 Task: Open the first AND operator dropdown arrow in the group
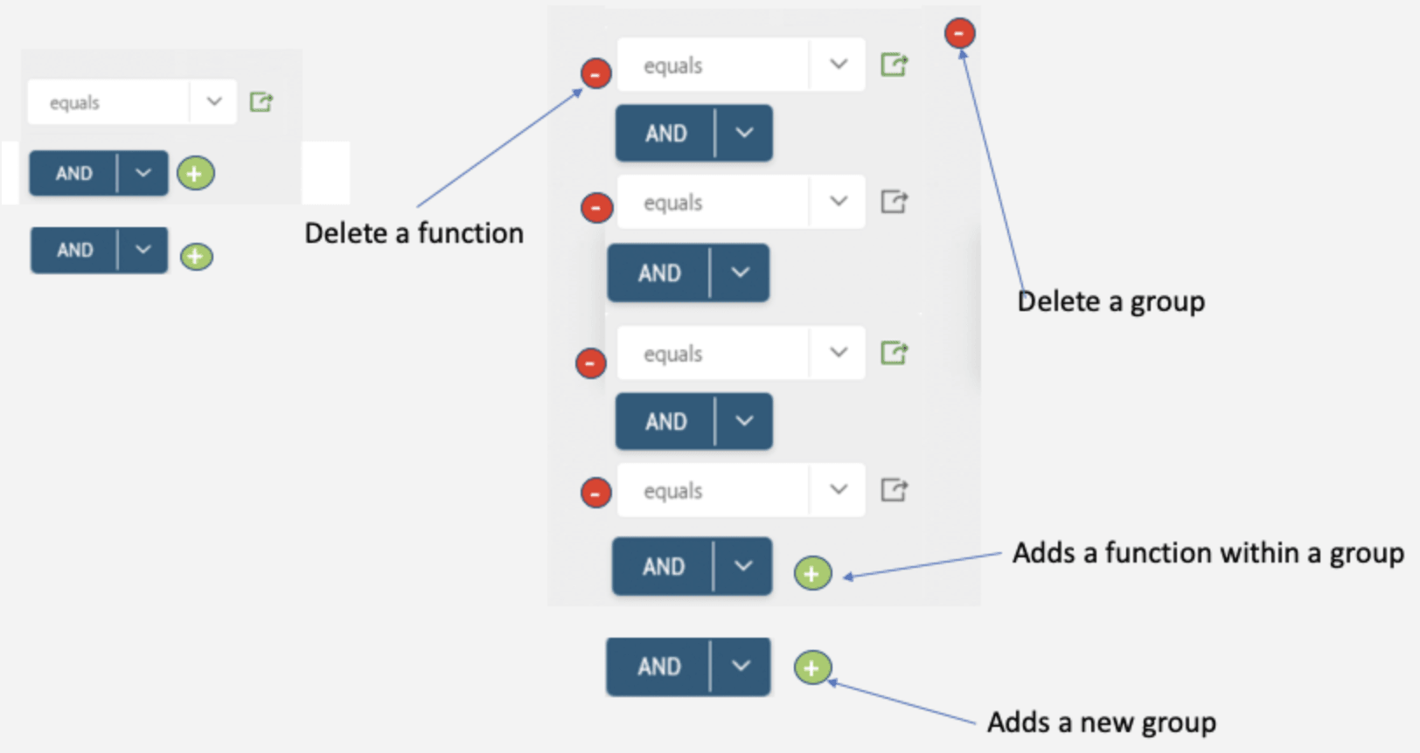coord(744,133)
